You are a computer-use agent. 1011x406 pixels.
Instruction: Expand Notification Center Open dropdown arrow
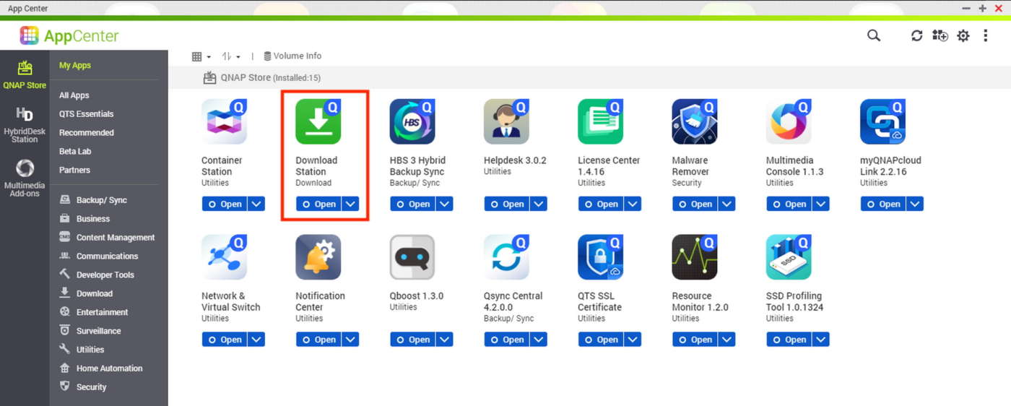pyautogui.click(x=350, y=340)
